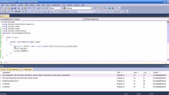The height and width of the screenshot is (95, 169).
Task: Click the editor horizontal scrollbar track
Action: pos(86,62)
